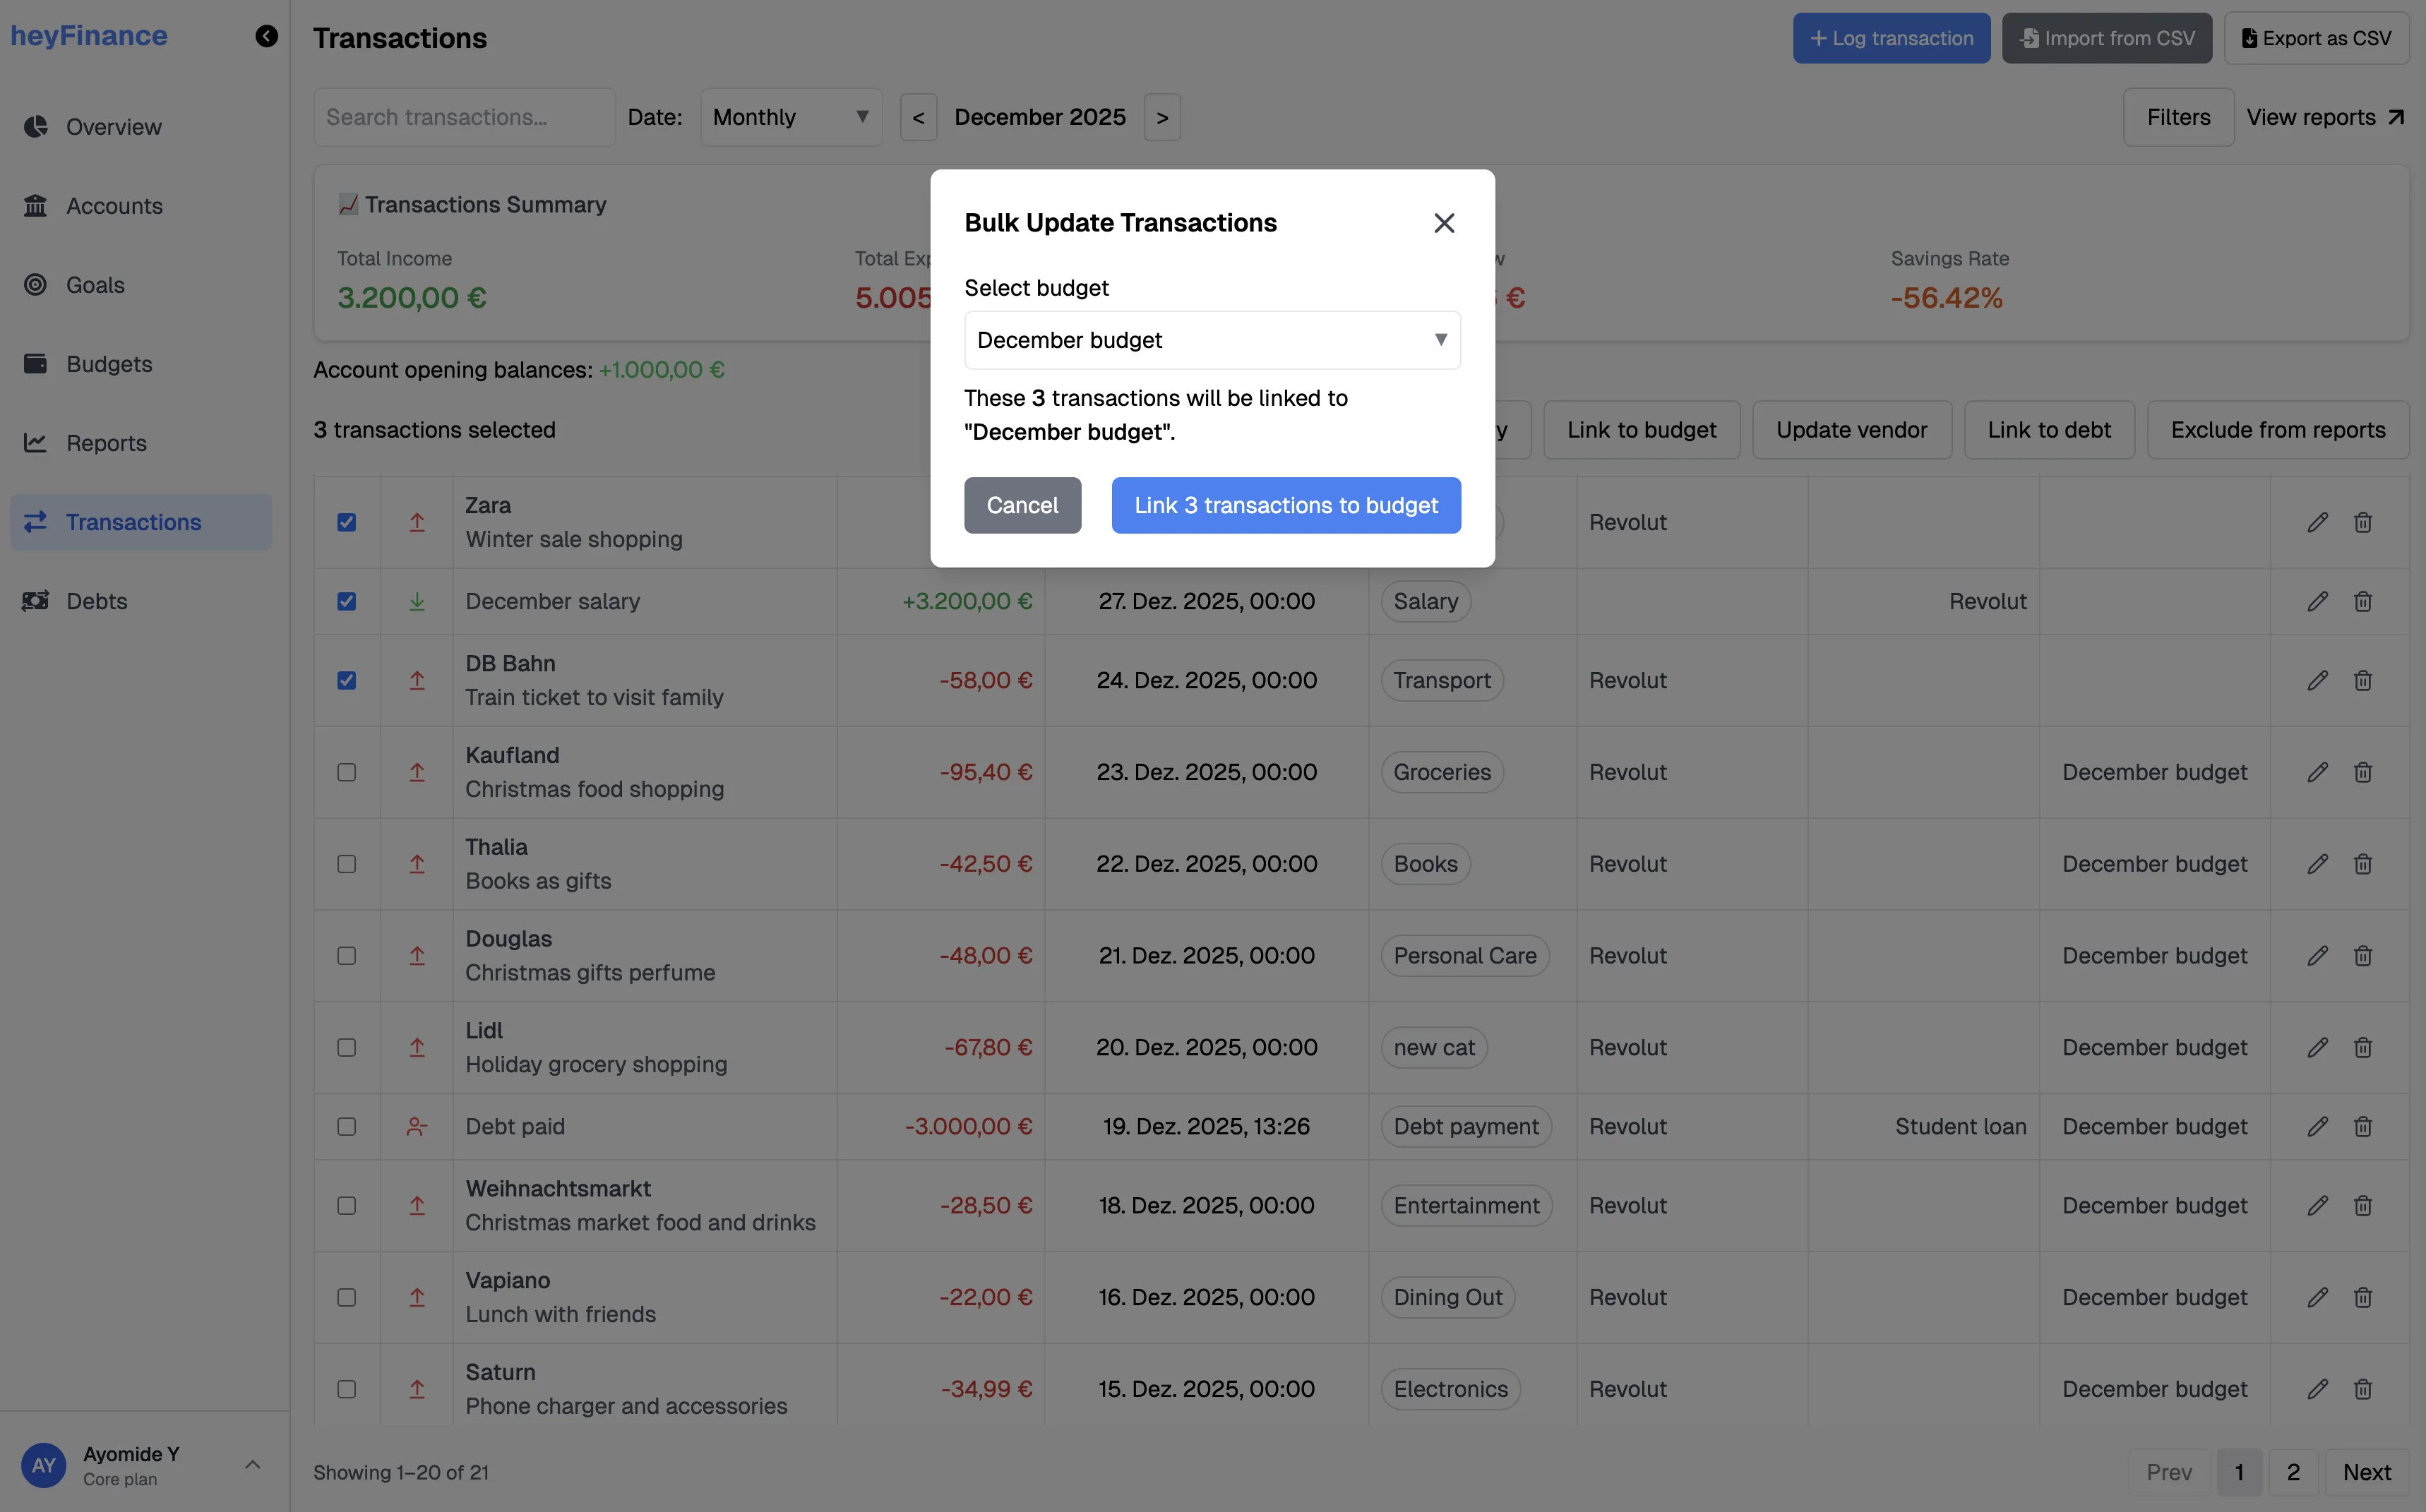Open the Select budget dropdown in dialog
2426x1512 pixels.
(x=1212, y=340)
